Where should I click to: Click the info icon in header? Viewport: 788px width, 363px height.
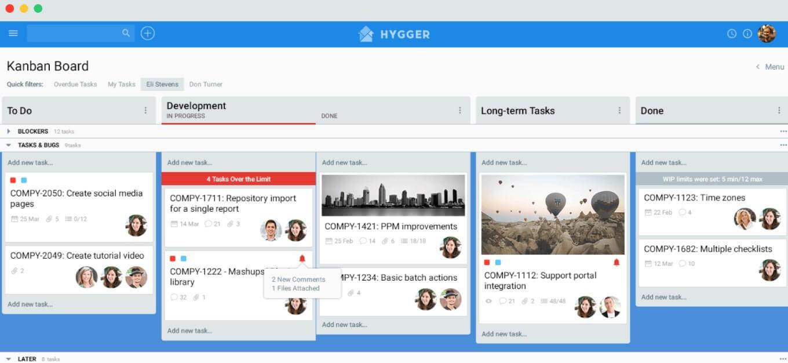tap(747, 34)
